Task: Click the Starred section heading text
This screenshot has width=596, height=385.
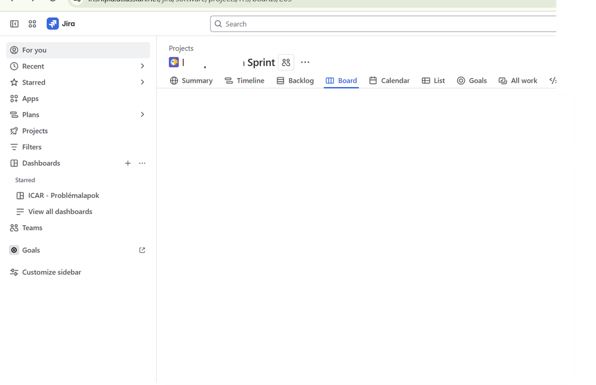Action: 25,180
